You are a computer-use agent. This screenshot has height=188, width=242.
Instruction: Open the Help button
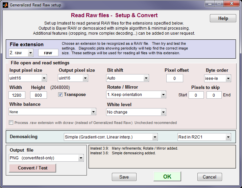[223, 18]
